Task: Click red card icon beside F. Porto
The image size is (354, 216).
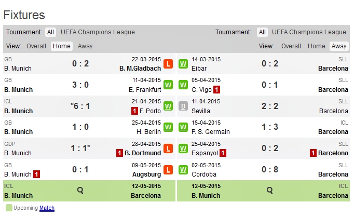Action: [x=134, y=111]
